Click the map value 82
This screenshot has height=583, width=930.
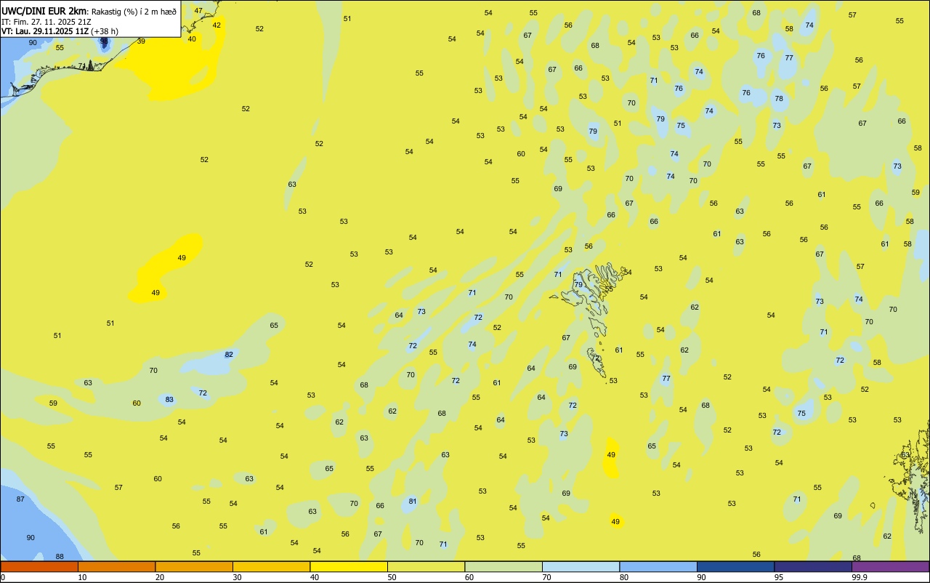pos(229,354)
